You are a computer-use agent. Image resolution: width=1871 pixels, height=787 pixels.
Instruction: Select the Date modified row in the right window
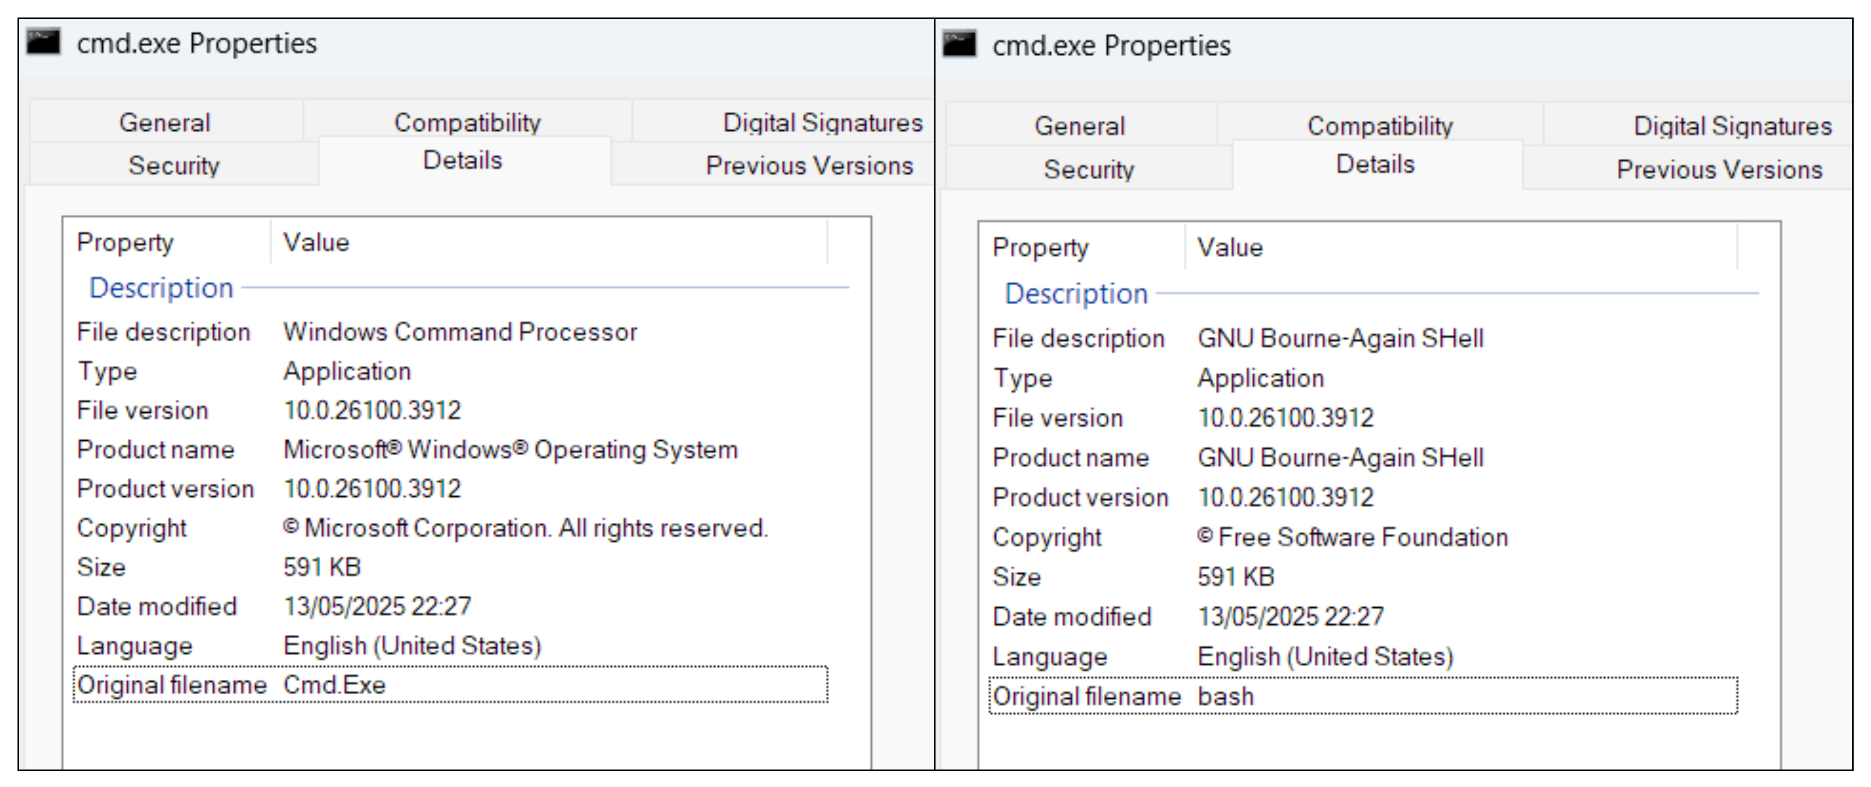(1363, 616)
